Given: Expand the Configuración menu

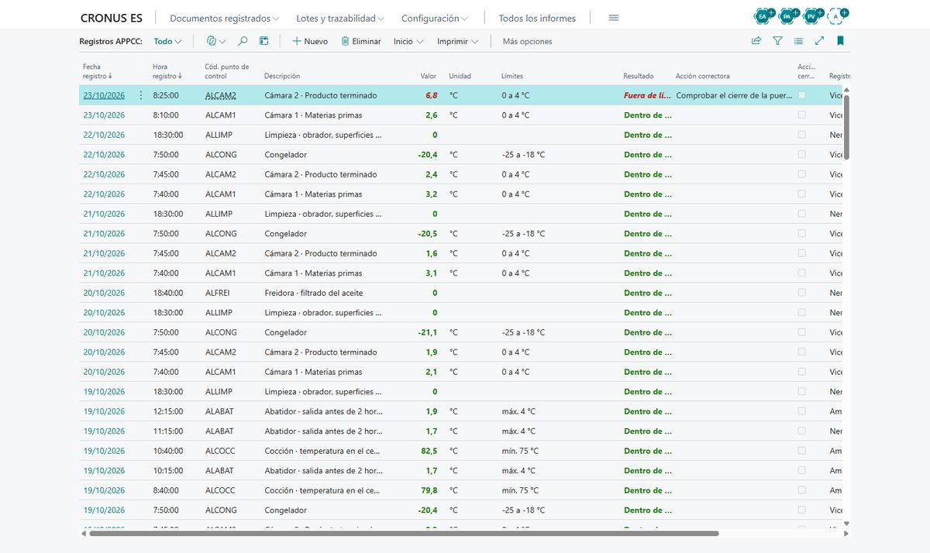Looking at the screenshot, I should coord(435,18).
